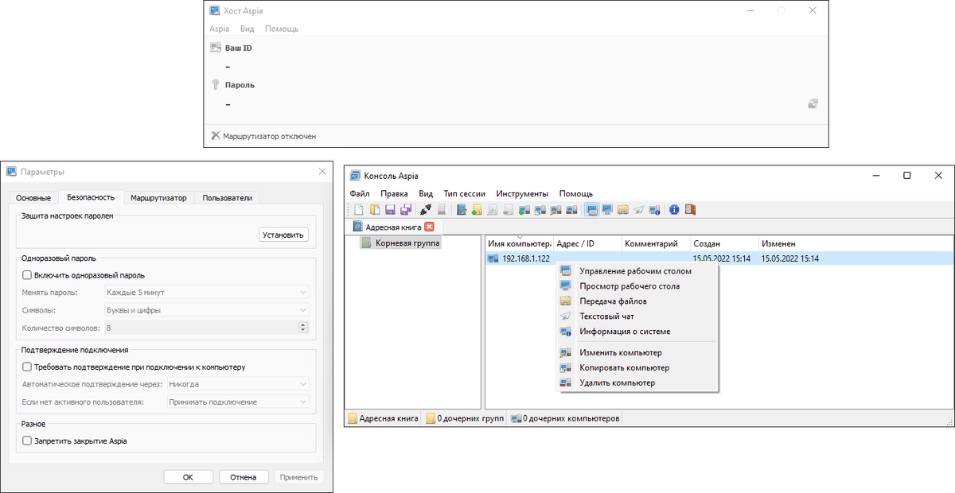
Task: Click the Установить button
Action: pyautogui.click(x=284, y=235)
